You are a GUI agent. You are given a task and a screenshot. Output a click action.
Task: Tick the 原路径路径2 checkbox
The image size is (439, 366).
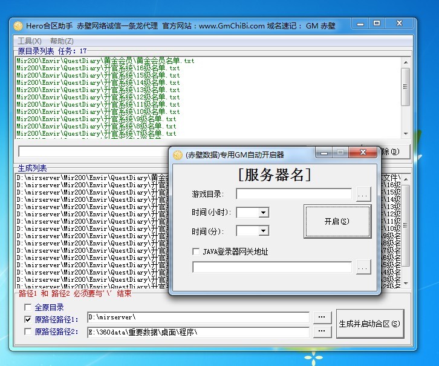pyautogui.click(x=28, y=331)
